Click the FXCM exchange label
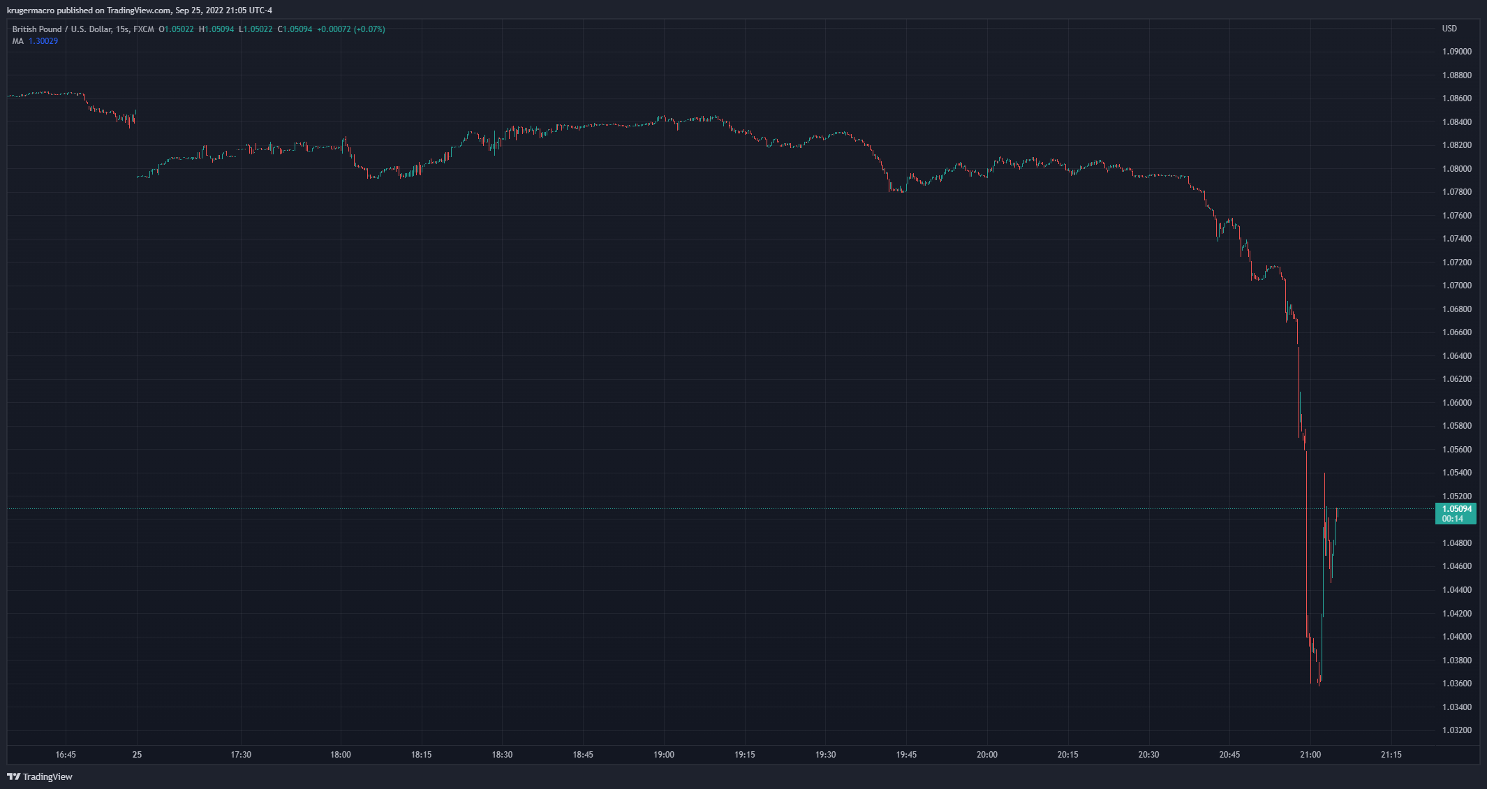1487x789 pixels. 142,29
